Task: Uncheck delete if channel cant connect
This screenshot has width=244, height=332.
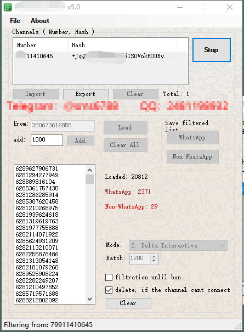Action: [109, 290]
